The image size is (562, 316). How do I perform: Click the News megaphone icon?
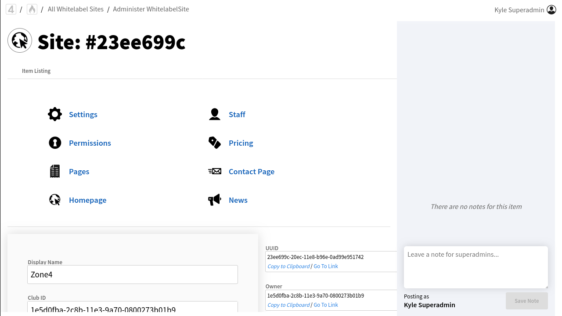click(x=214, y=200)
